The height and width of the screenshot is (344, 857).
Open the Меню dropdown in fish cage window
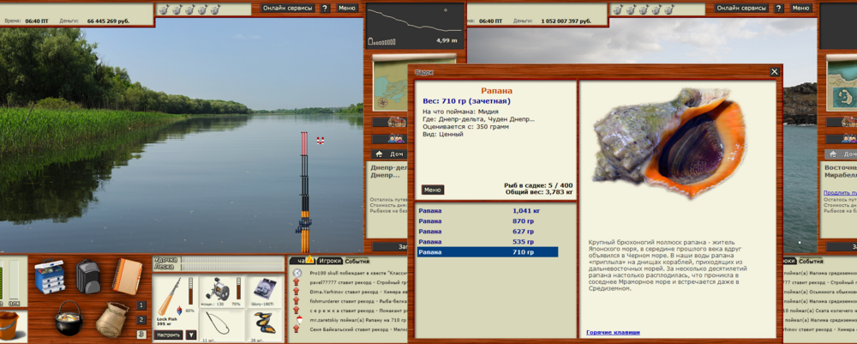pos(433,190)
